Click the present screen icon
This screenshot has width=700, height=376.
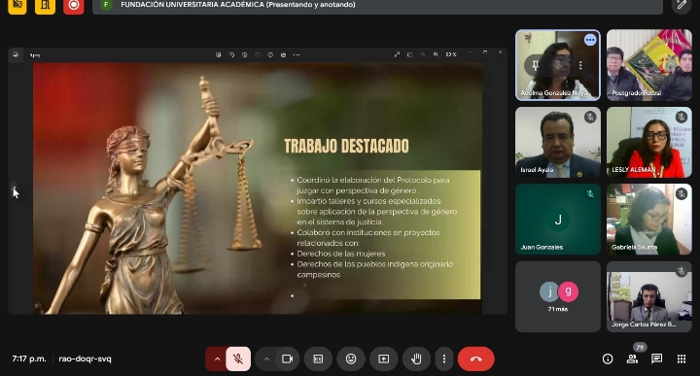pos(384,359)
